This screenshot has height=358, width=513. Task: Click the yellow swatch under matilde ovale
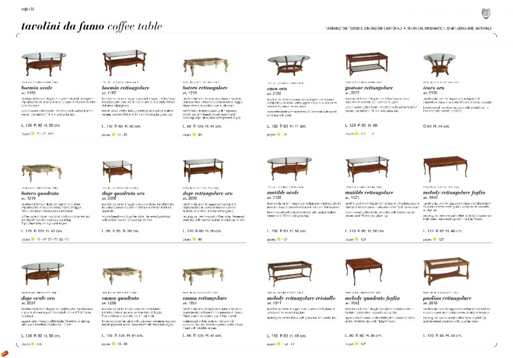point(279,239)
